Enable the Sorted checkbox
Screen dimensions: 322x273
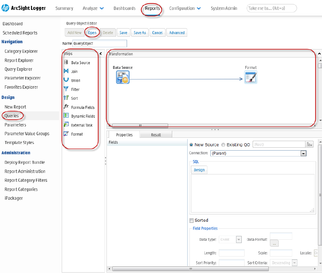pos(191,221)
